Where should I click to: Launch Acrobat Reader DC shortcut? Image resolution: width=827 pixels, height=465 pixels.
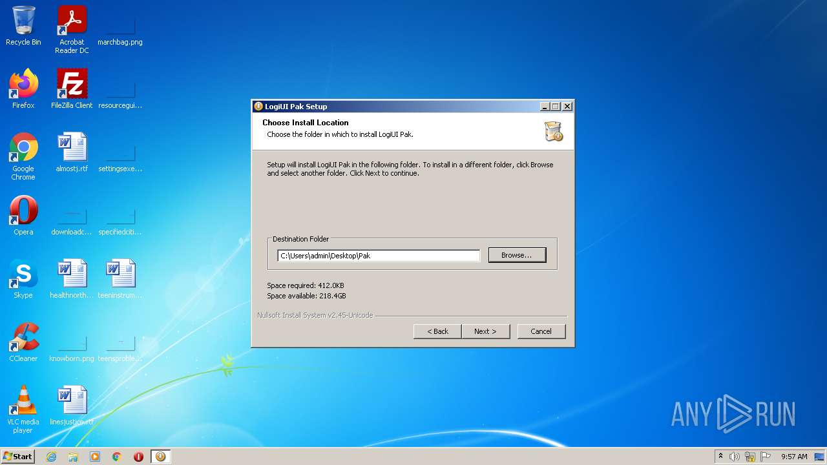point(72,30)
